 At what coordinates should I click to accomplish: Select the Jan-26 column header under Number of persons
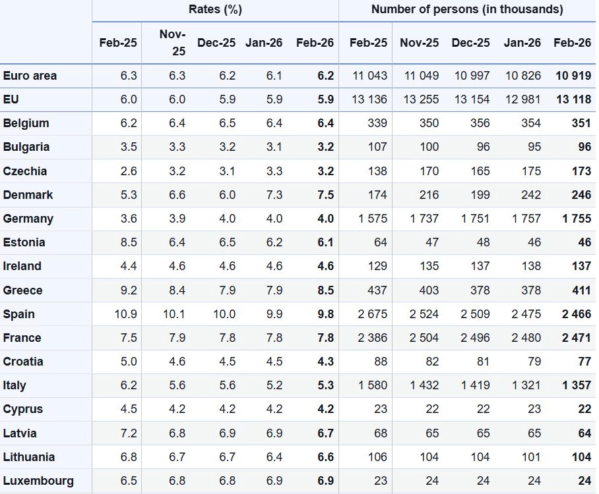522,42
